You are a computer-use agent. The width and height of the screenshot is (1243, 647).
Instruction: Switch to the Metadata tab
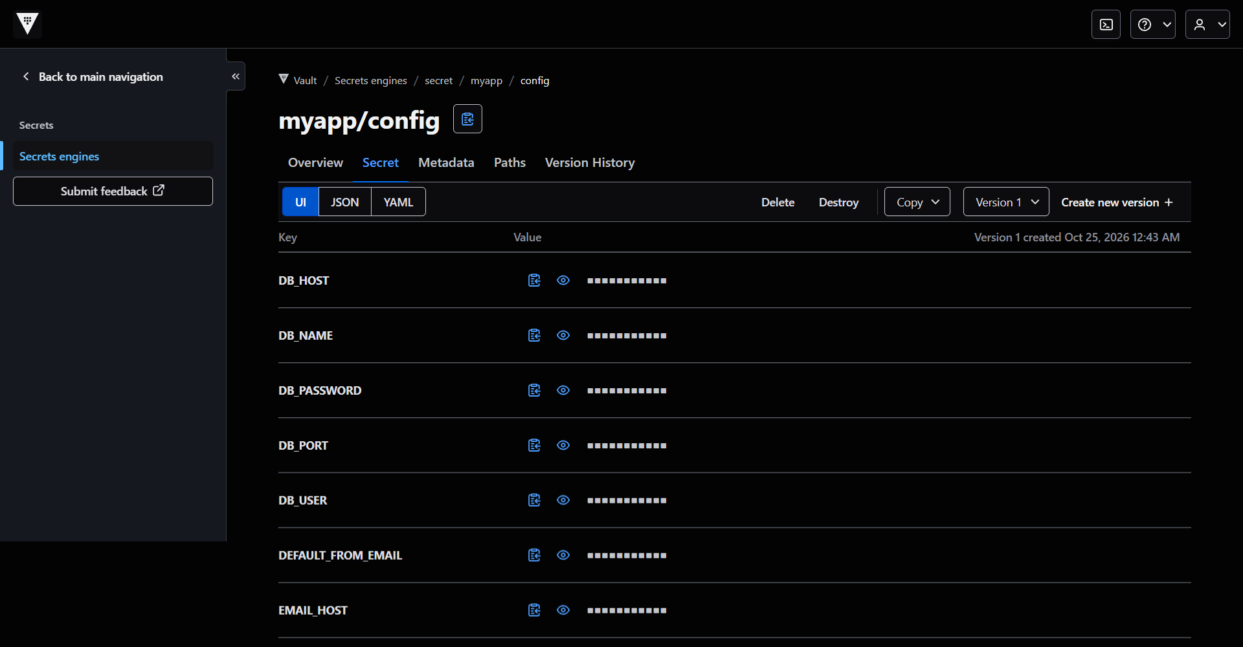tap(446, 162)
